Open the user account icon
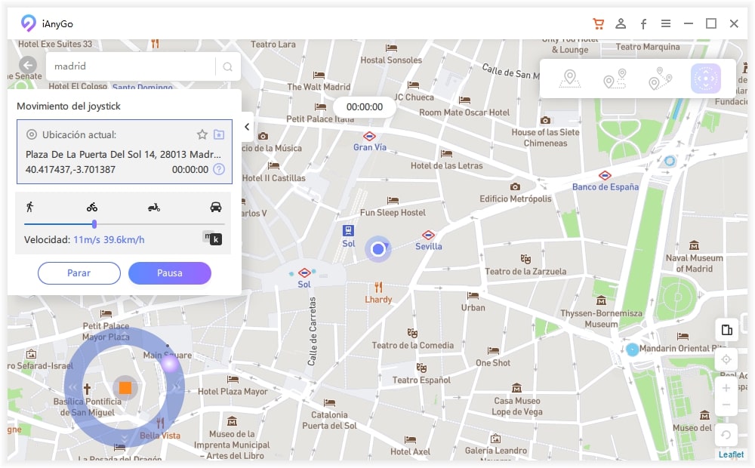This screenshot has width=755, height=468. [x=621, y=23]
